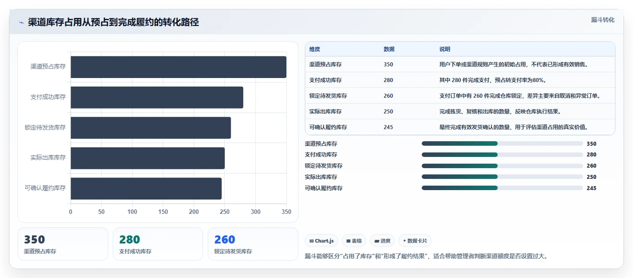Screen dimensions: 633x278
Task: Click the 渠道预占库存 label in the progress list
Action: tap(321, 144)
